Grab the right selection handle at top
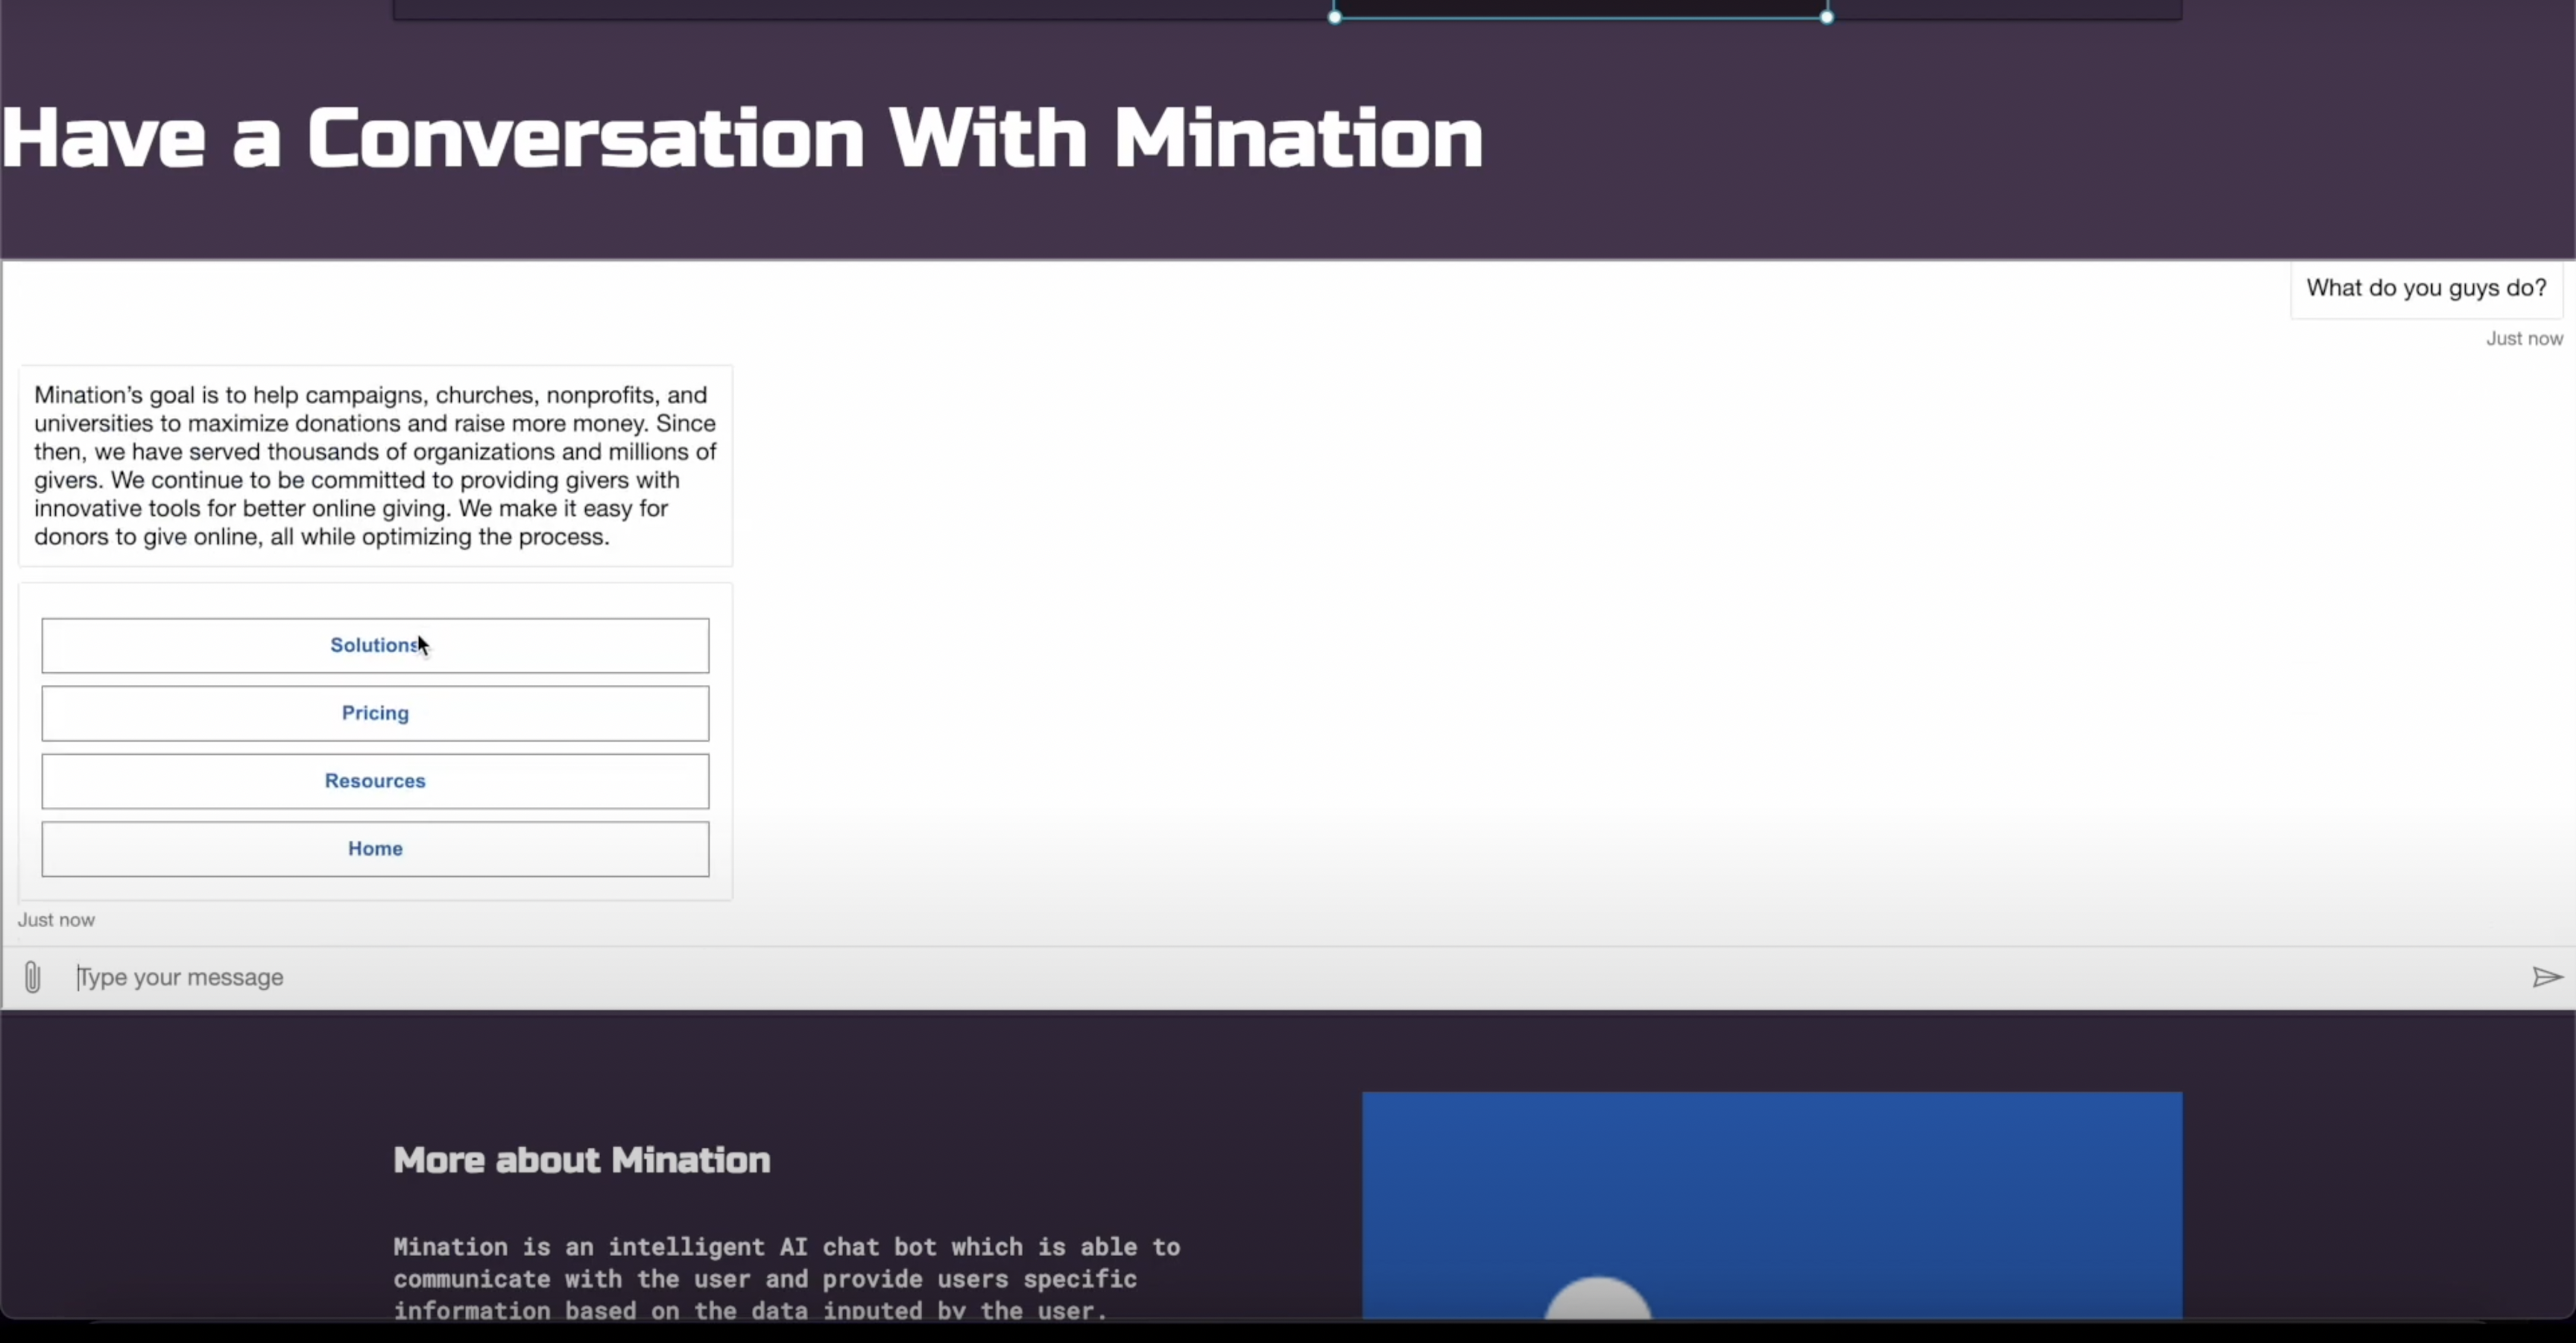Image resolution: width=2576 pixels, height=1343 pixels. point(1826,17)
